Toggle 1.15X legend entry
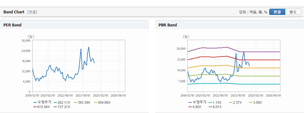 click(215, 102)
